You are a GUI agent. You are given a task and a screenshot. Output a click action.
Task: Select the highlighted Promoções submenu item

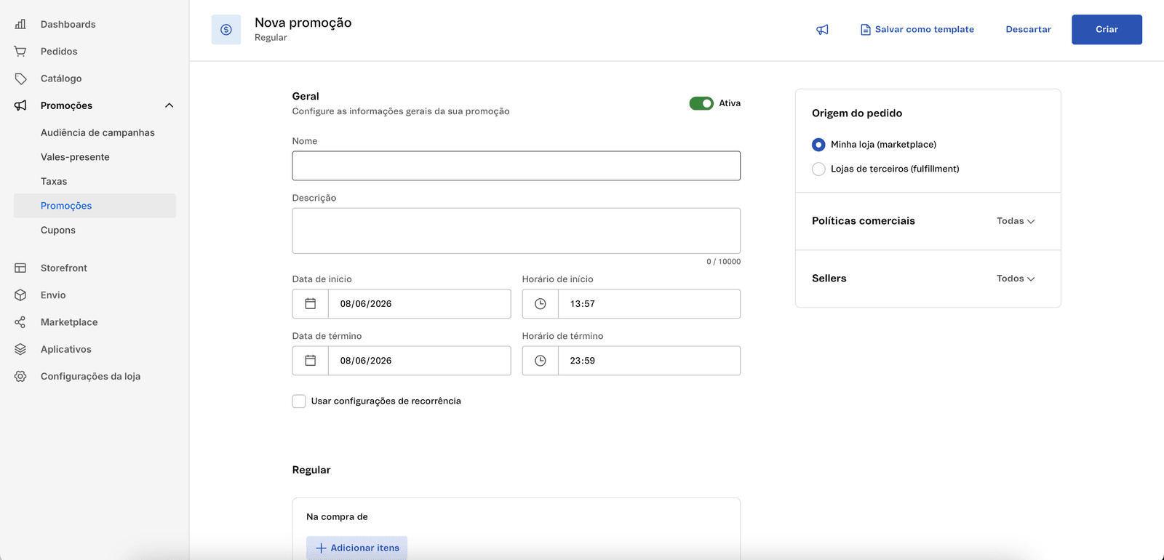tap(95, 206)
